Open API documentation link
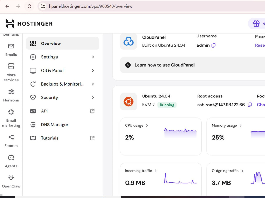 tap(63, 111)
